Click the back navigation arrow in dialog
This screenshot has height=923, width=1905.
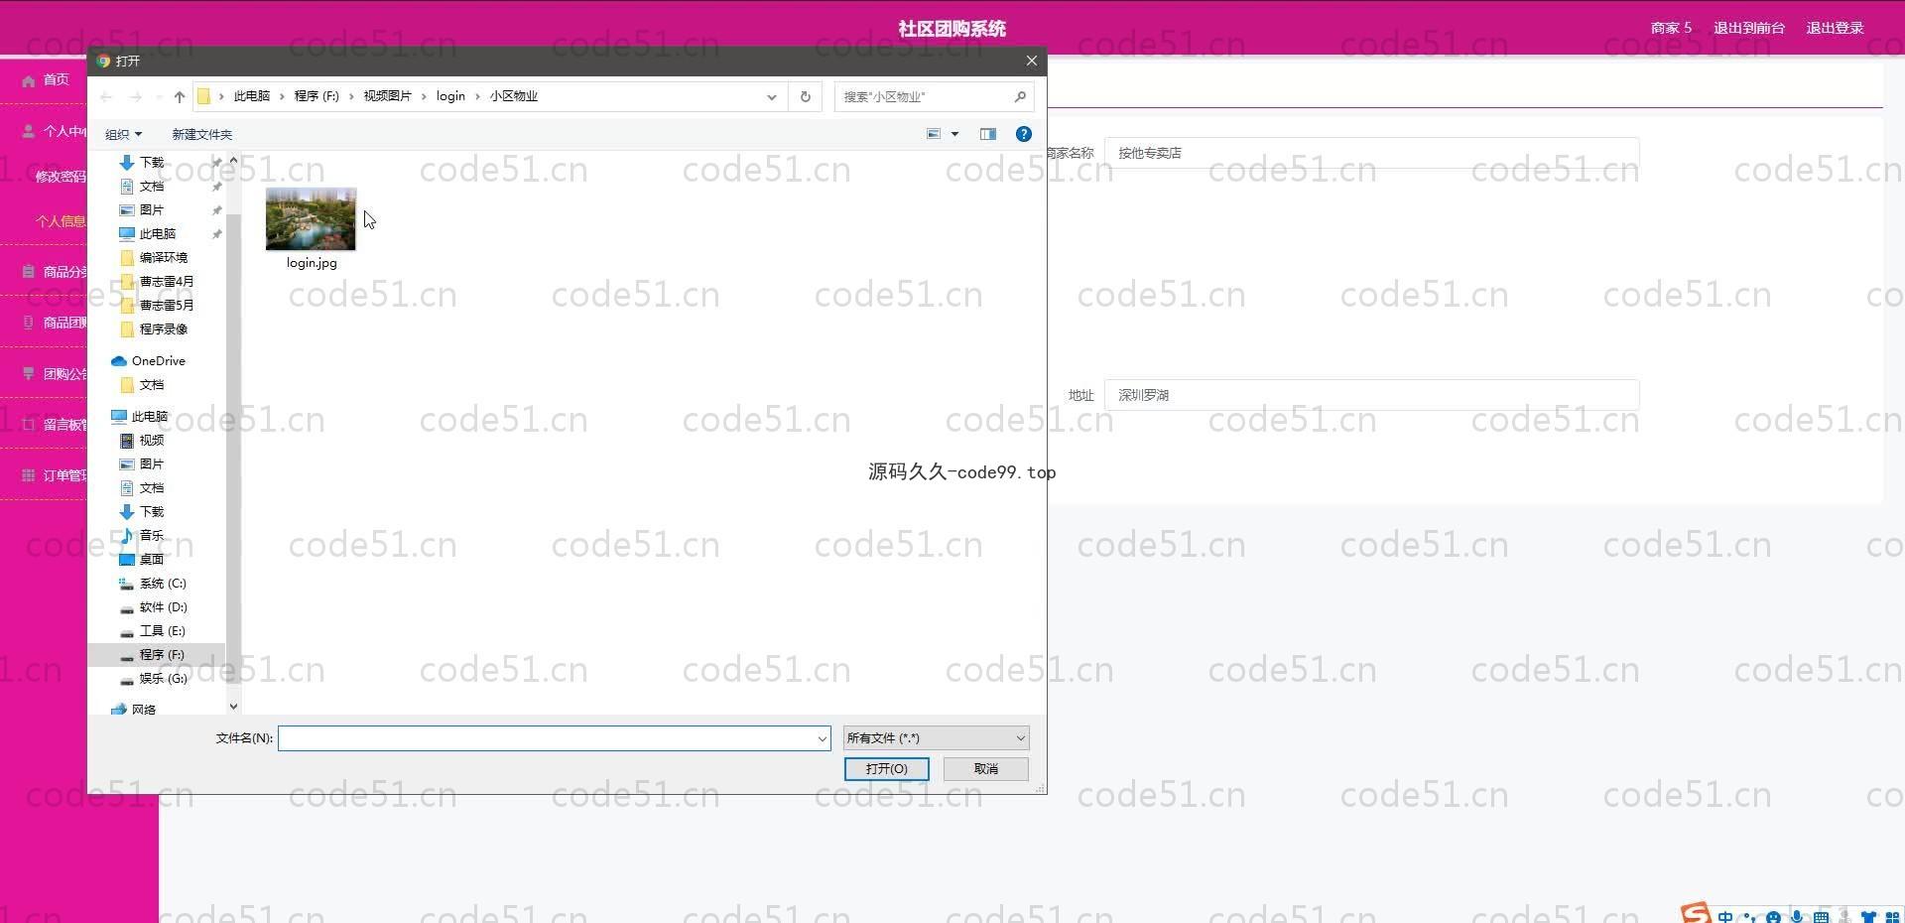click(106, 96)
